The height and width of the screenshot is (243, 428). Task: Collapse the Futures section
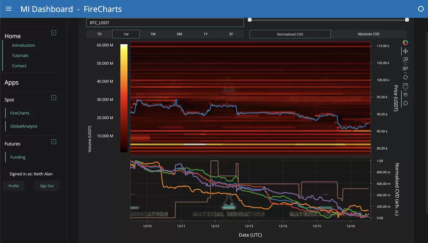coord(53,141)
